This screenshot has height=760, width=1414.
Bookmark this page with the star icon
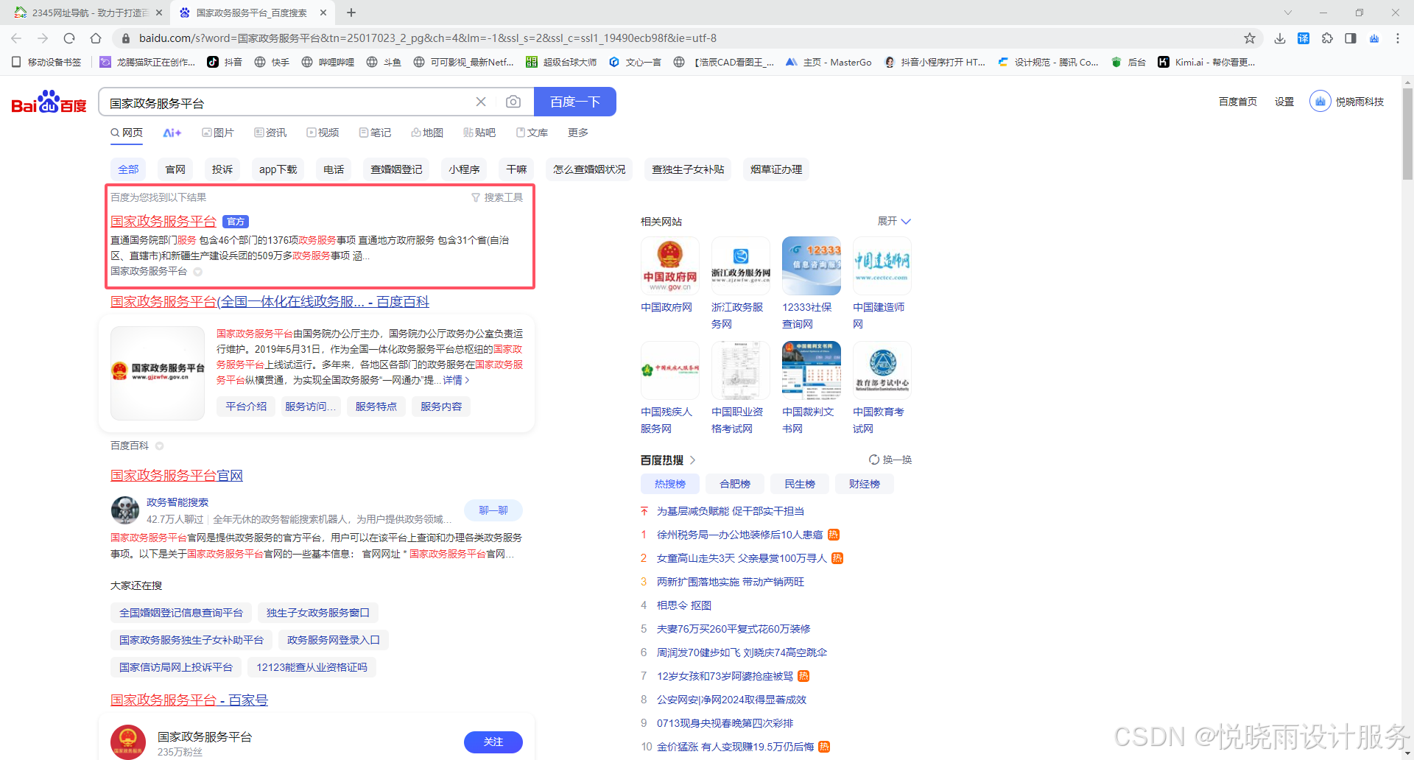(x=1250, y=38)
